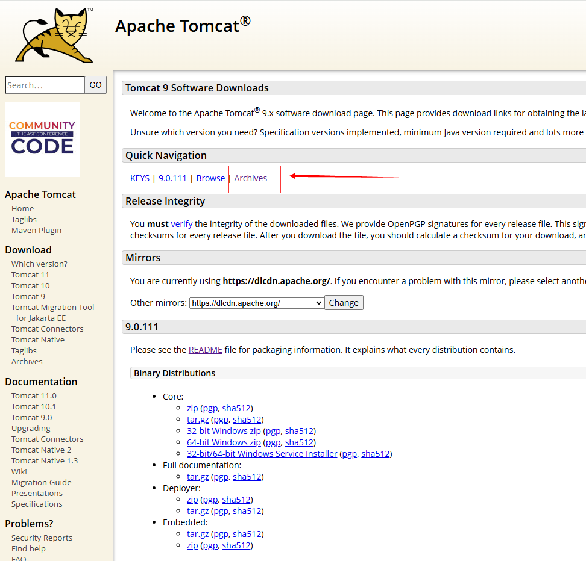
Task: Download the Core zip distribution
Action: tap(192, 408)
